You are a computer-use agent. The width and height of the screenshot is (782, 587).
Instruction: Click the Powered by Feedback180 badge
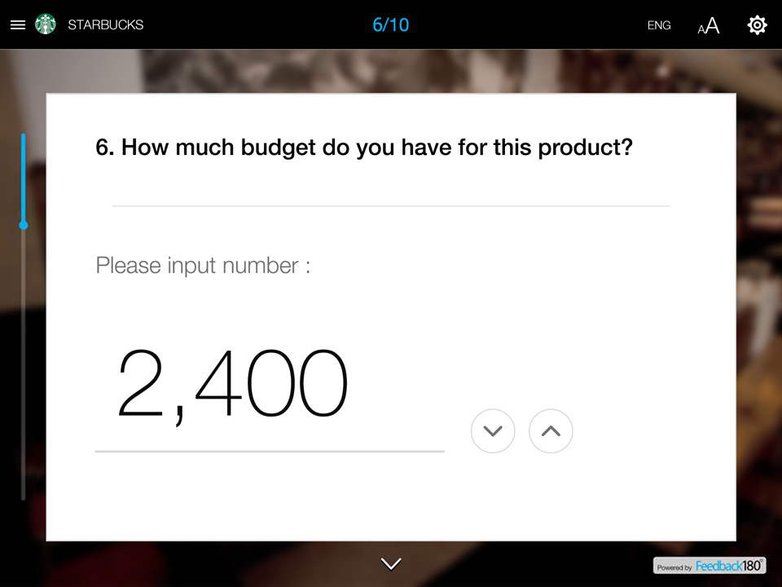pos(710,565)
